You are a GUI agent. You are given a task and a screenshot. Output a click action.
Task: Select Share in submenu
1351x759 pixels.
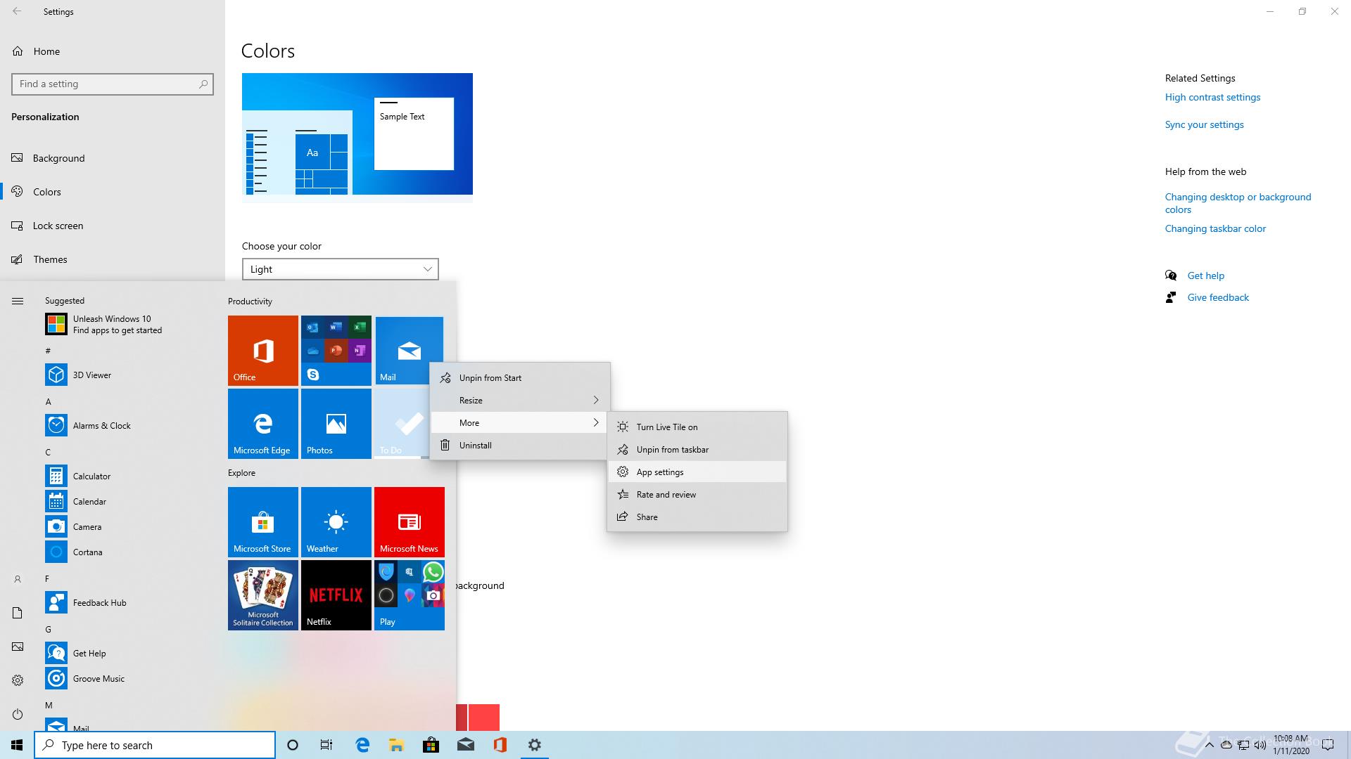697,517
